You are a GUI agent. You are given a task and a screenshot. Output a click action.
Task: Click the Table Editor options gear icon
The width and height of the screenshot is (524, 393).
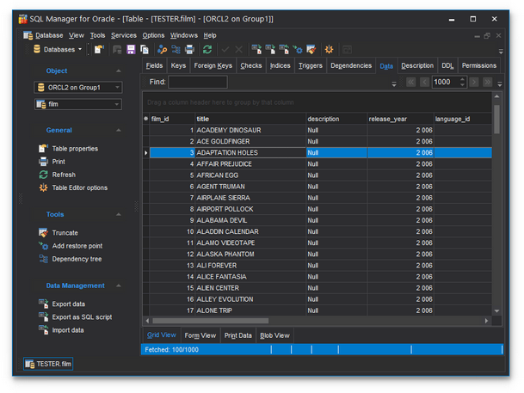point(44,187)
